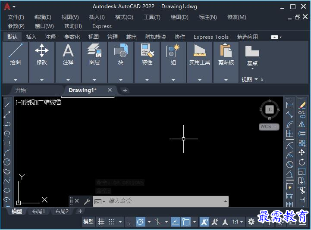Open the 开始 start tab

(x=21, y=90)
